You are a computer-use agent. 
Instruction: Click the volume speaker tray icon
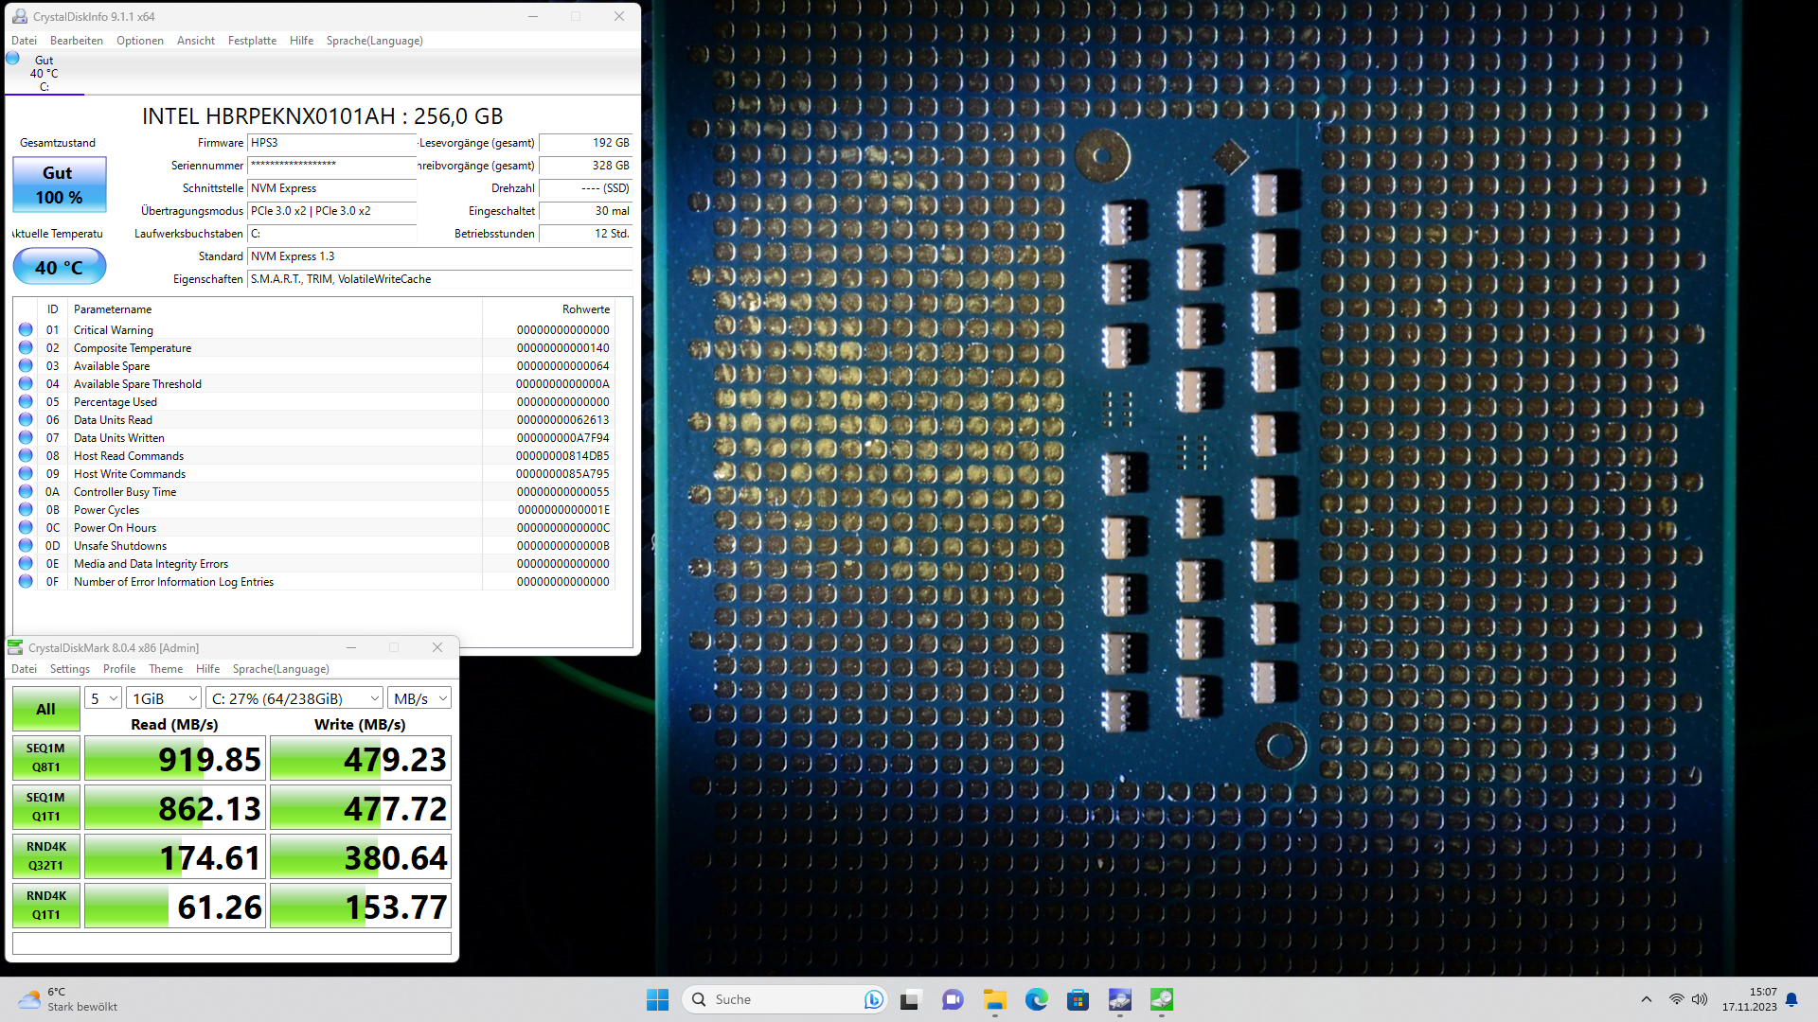click(1700, 999)
